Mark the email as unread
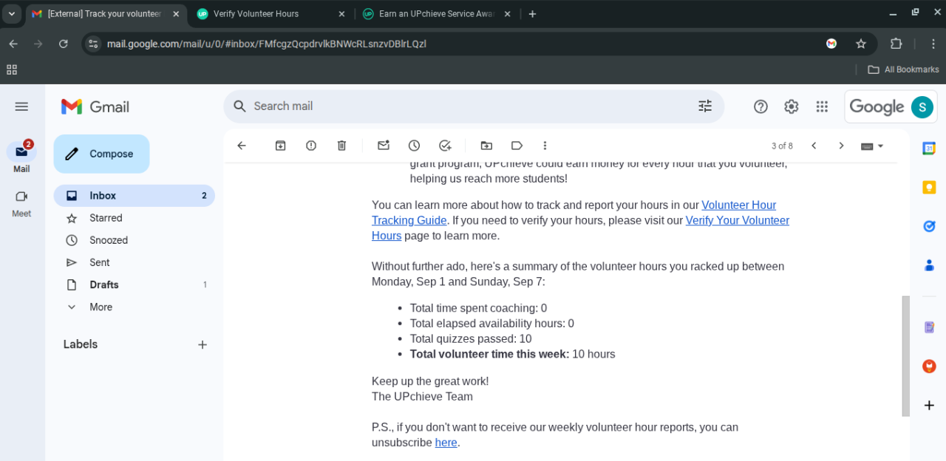Image resolution: width=946 pixels, height=461 pixels. pos(383,146)
